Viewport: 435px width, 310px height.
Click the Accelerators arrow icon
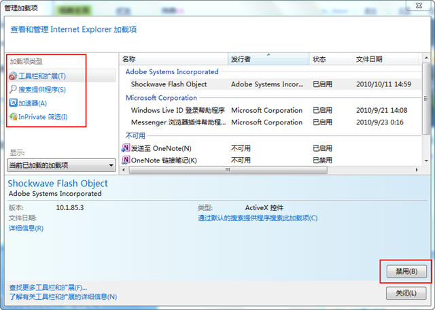coord(13,103)
